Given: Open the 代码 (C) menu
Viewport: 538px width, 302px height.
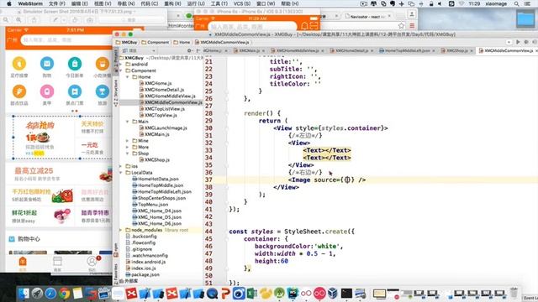Looking at the screenshot, I should click(150, 3).
